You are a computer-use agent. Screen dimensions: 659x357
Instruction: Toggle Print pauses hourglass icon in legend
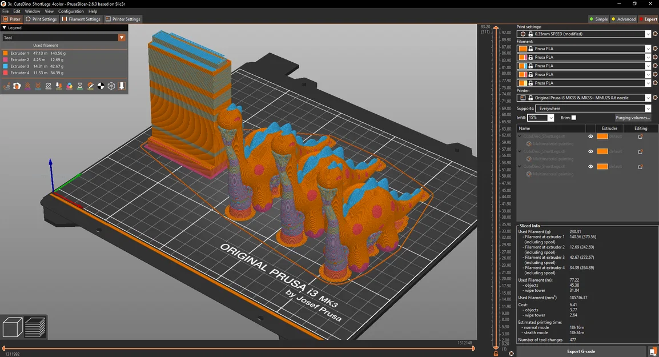point(80,86)
